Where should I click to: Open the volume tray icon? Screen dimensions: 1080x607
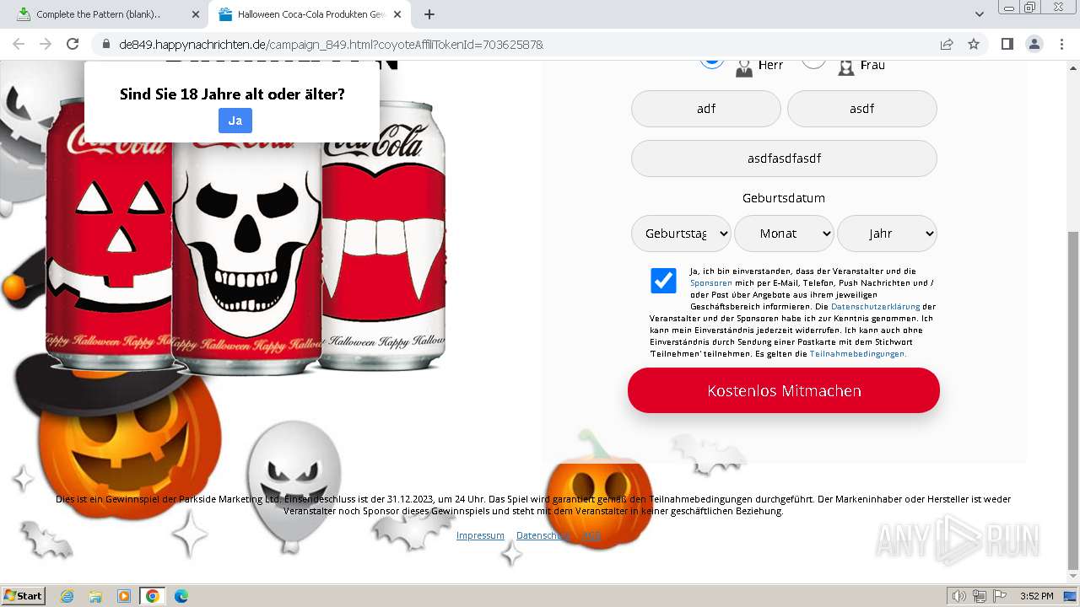pyautogui.click(x=958, y=596)
